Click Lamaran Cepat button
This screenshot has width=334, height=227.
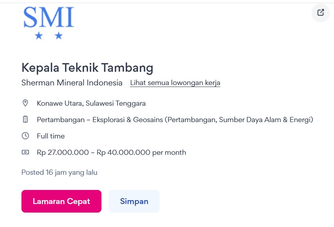point(61,201)
